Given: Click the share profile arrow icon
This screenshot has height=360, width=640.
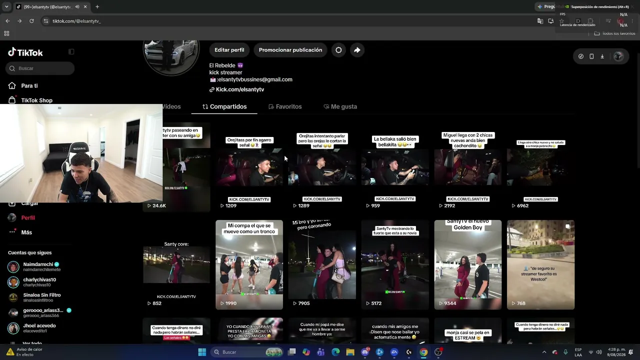Looking at the screenshot, I should pyautogui.click(x=357, y=50).
